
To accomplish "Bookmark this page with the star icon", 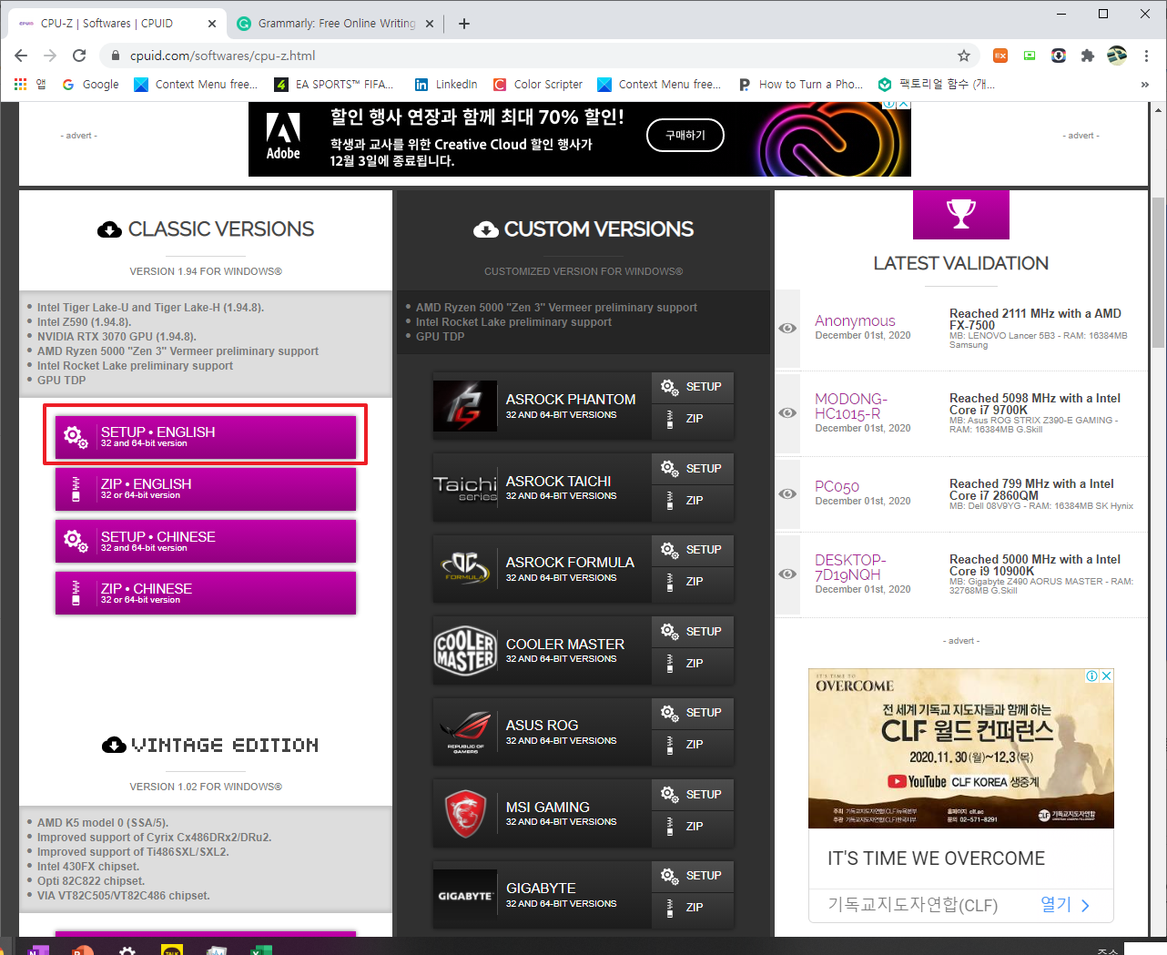I will pyautogui.click(x=964, y=56).
